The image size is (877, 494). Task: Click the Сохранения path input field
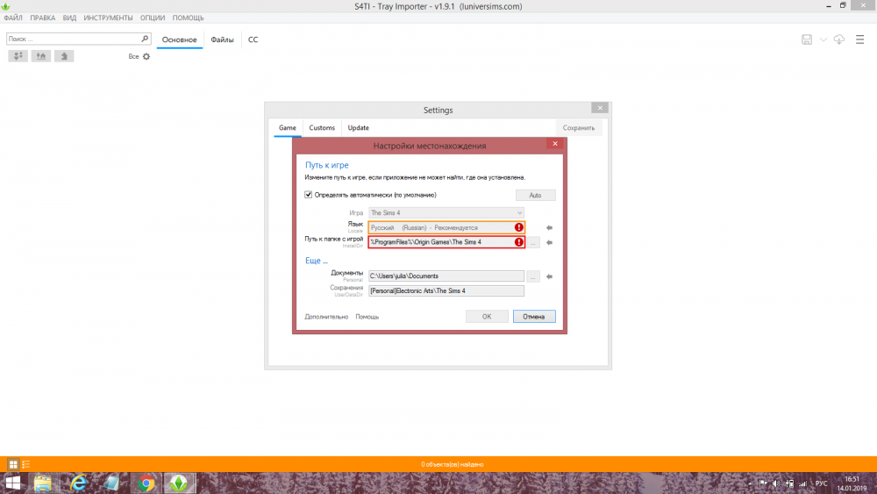pyautogui.click(x=446, y=291)
